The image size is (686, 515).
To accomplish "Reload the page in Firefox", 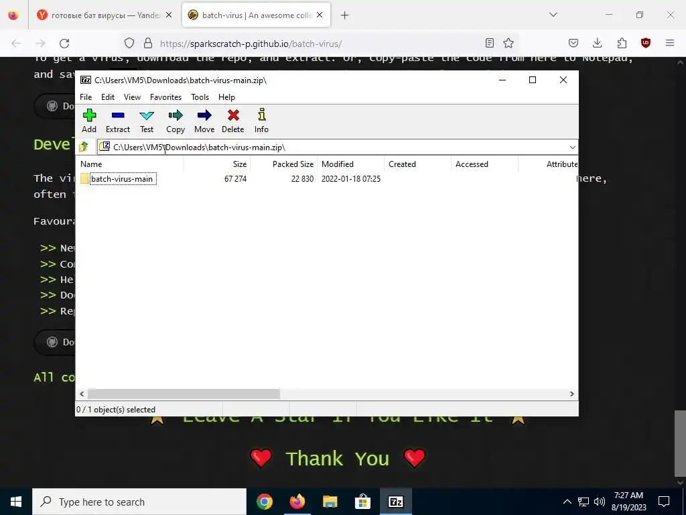I will coord(64,44).
